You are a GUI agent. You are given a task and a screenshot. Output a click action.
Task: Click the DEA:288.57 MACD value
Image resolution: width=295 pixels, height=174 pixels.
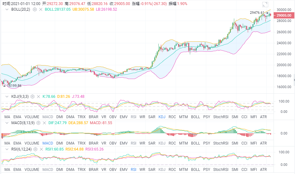[x=78, y=123]
